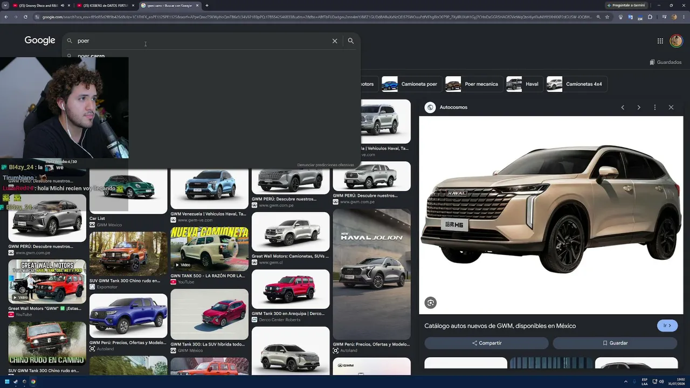
Task: Open Chrome from the taskbar
Action: tap(33, 382)
